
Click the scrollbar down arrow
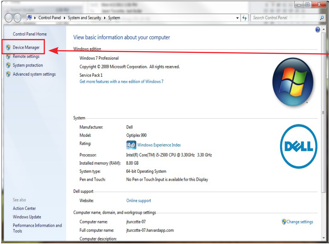[323, 238]
